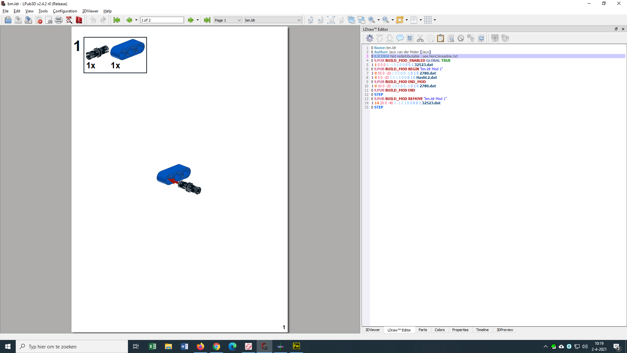Click the scene grid icon in toolbar
This screenshot has width=627, height=353.
[428, 20]
